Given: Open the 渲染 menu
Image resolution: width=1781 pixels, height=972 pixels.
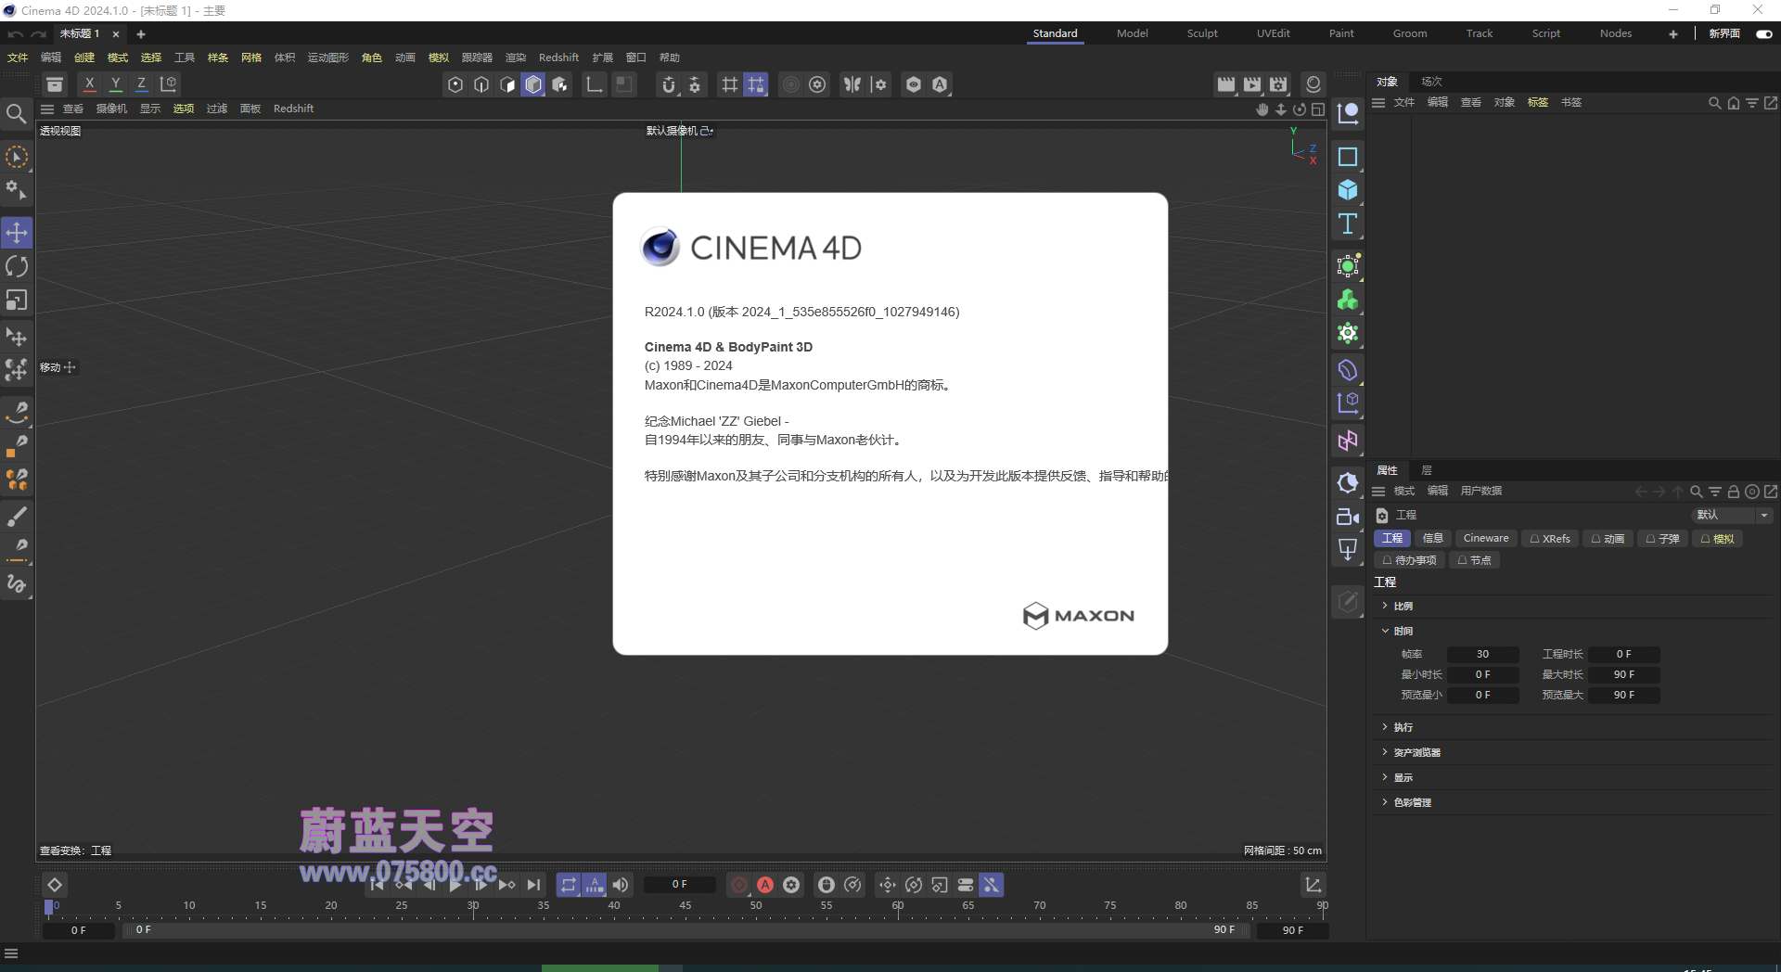Looking at the screenshot, I should (x=516, y=58).
